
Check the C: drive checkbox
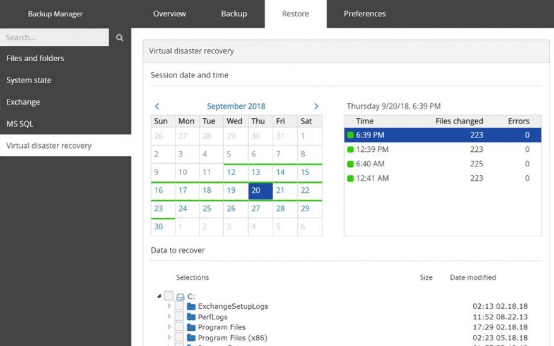(x=169, y=296)
